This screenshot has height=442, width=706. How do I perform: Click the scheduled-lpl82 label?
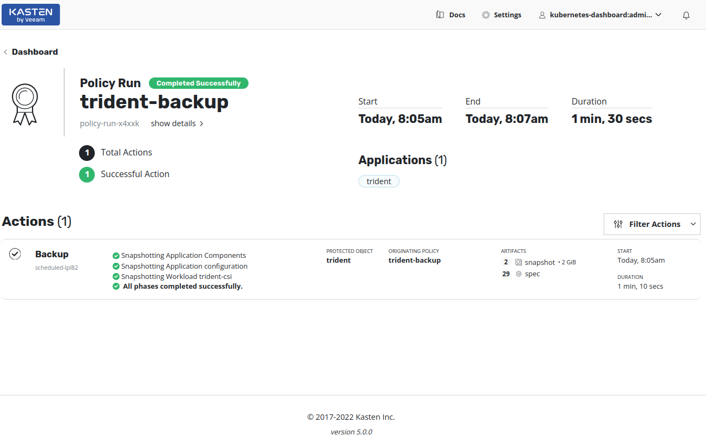click(56, 268)
